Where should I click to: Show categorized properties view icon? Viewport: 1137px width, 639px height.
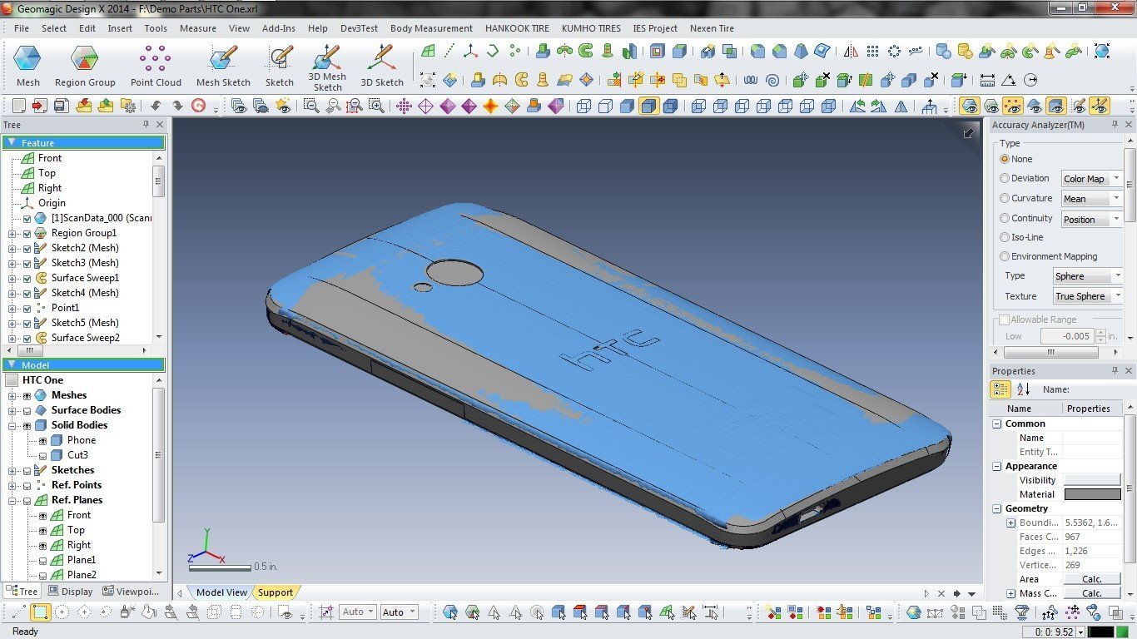coord(1000,389)
